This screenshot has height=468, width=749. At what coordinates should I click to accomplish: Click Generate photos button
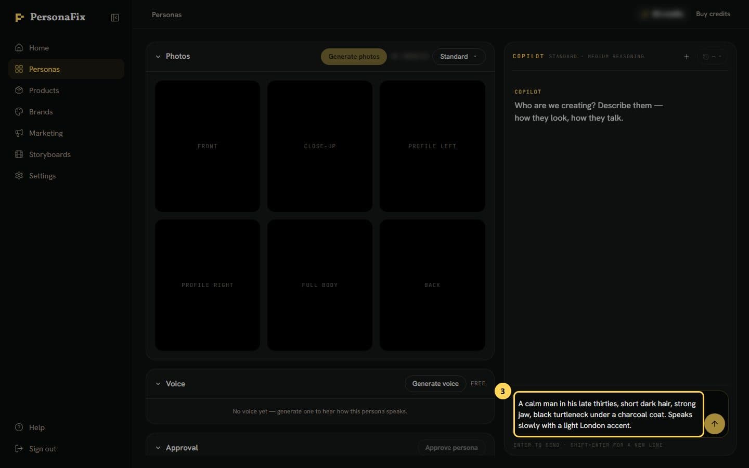tap(354, 57)
